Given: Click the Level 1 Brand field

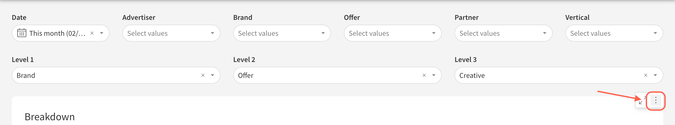Looking at the screenshot, I should 106,75.
